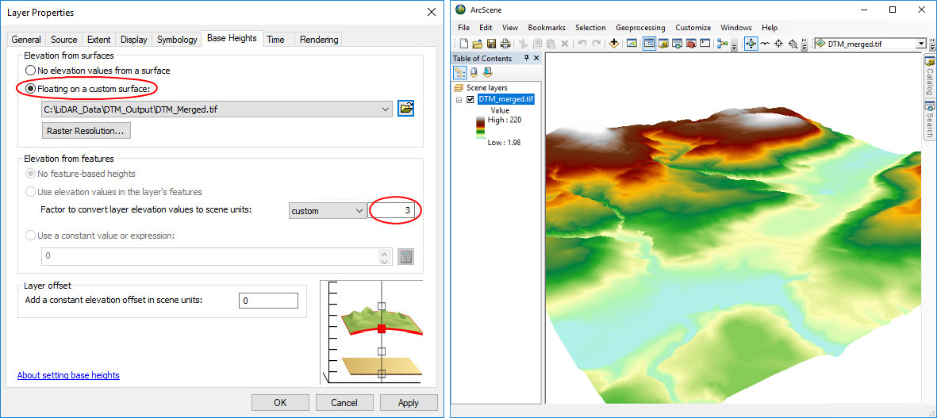Switch TOC to List By Source
This screenshot has width=937, height=418.
pyautogui.click(x=474, y=72)
